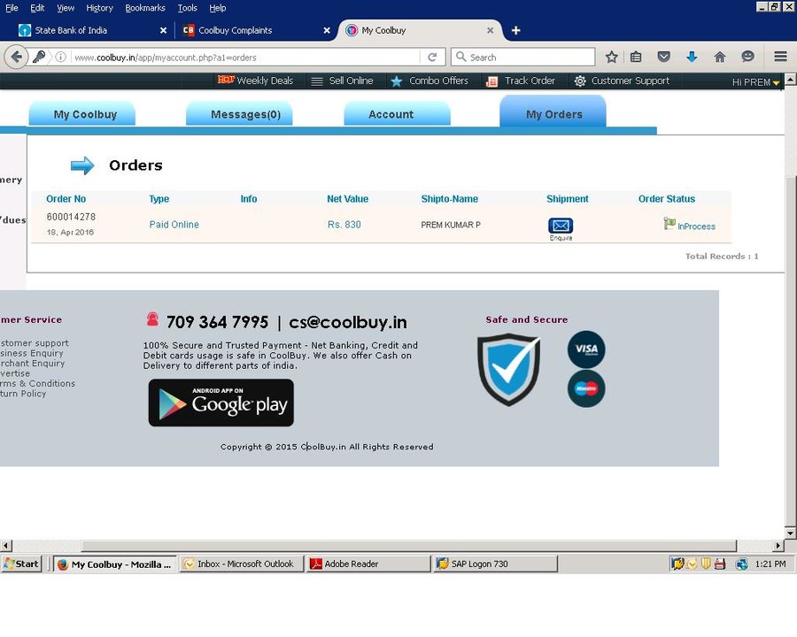The width and height of the screenshot is (797, 637).
Task: Click the Firefox search box
Action: tap(522, 57)
